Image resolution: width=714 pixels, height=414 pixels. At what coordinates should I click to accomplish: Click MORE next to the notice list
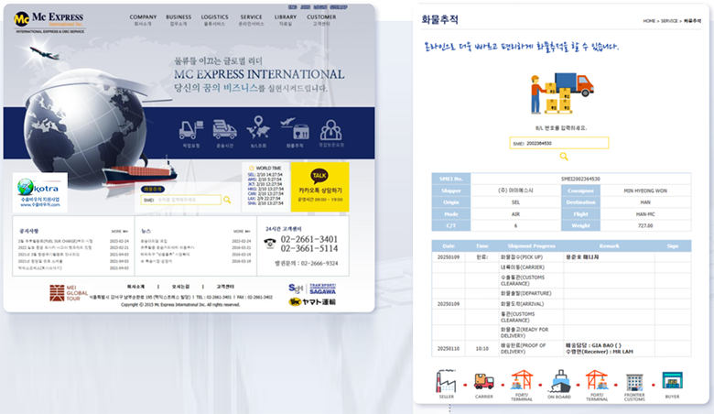[x=119, y=232]
